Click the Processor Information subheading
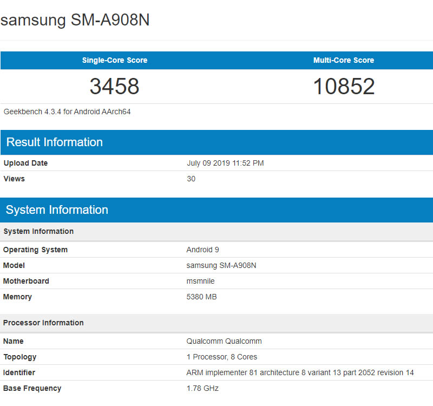 pyautogui.click(x=43, y=323)
